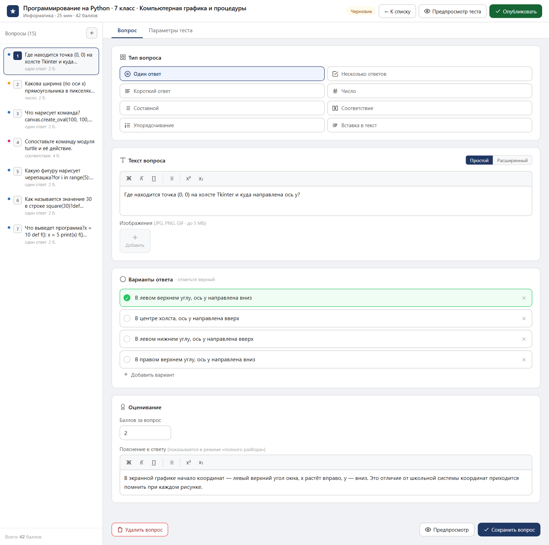Image resolution: width=549 pixels, height=545 pixels.
Task: Switch editor to 'Расширенный' mode
Action: 512,160
